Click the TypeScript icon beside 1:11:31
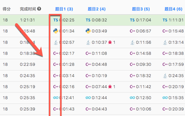185x116 pixels. pos(165,20)
